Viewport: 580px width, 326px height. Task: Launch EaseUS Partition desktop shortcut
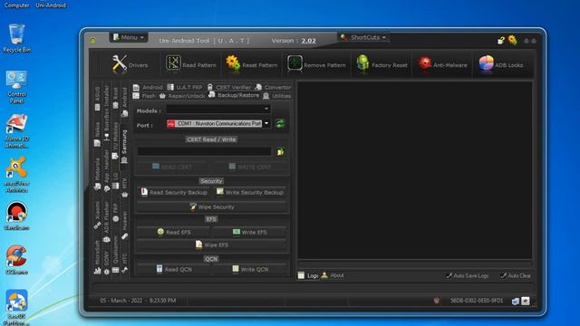16,307
